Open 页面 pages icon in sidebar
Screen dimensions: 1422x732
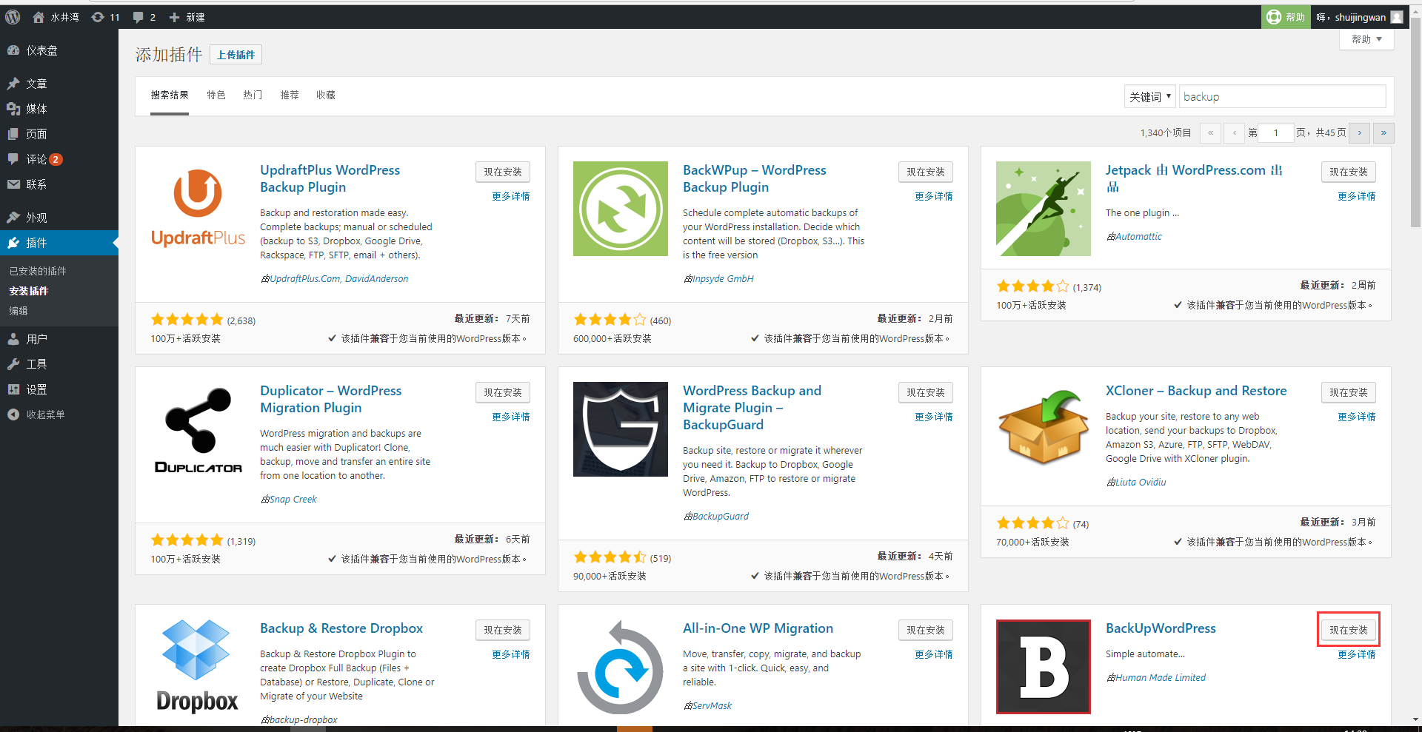[13, 134]
